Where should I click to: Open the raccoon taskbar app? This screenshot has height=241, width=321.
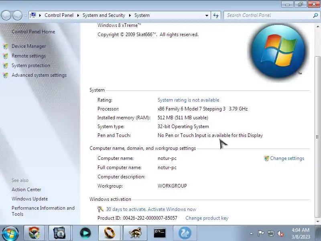click(135, 233)
